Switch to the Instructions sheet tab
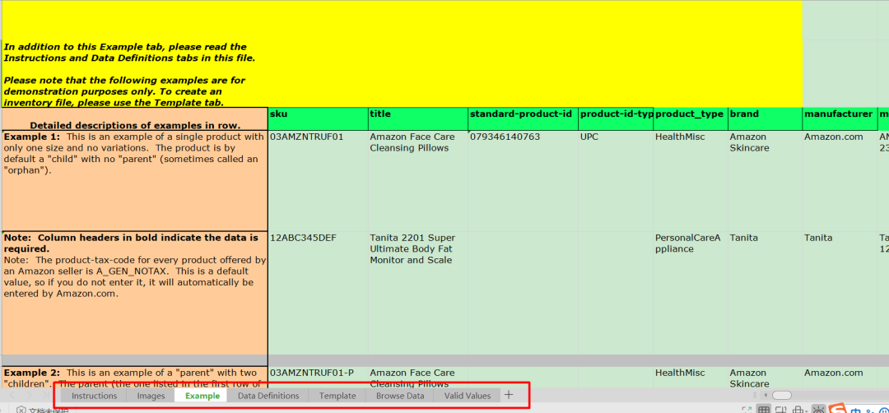This screenshot has width=889, height=413. (94, 396)
